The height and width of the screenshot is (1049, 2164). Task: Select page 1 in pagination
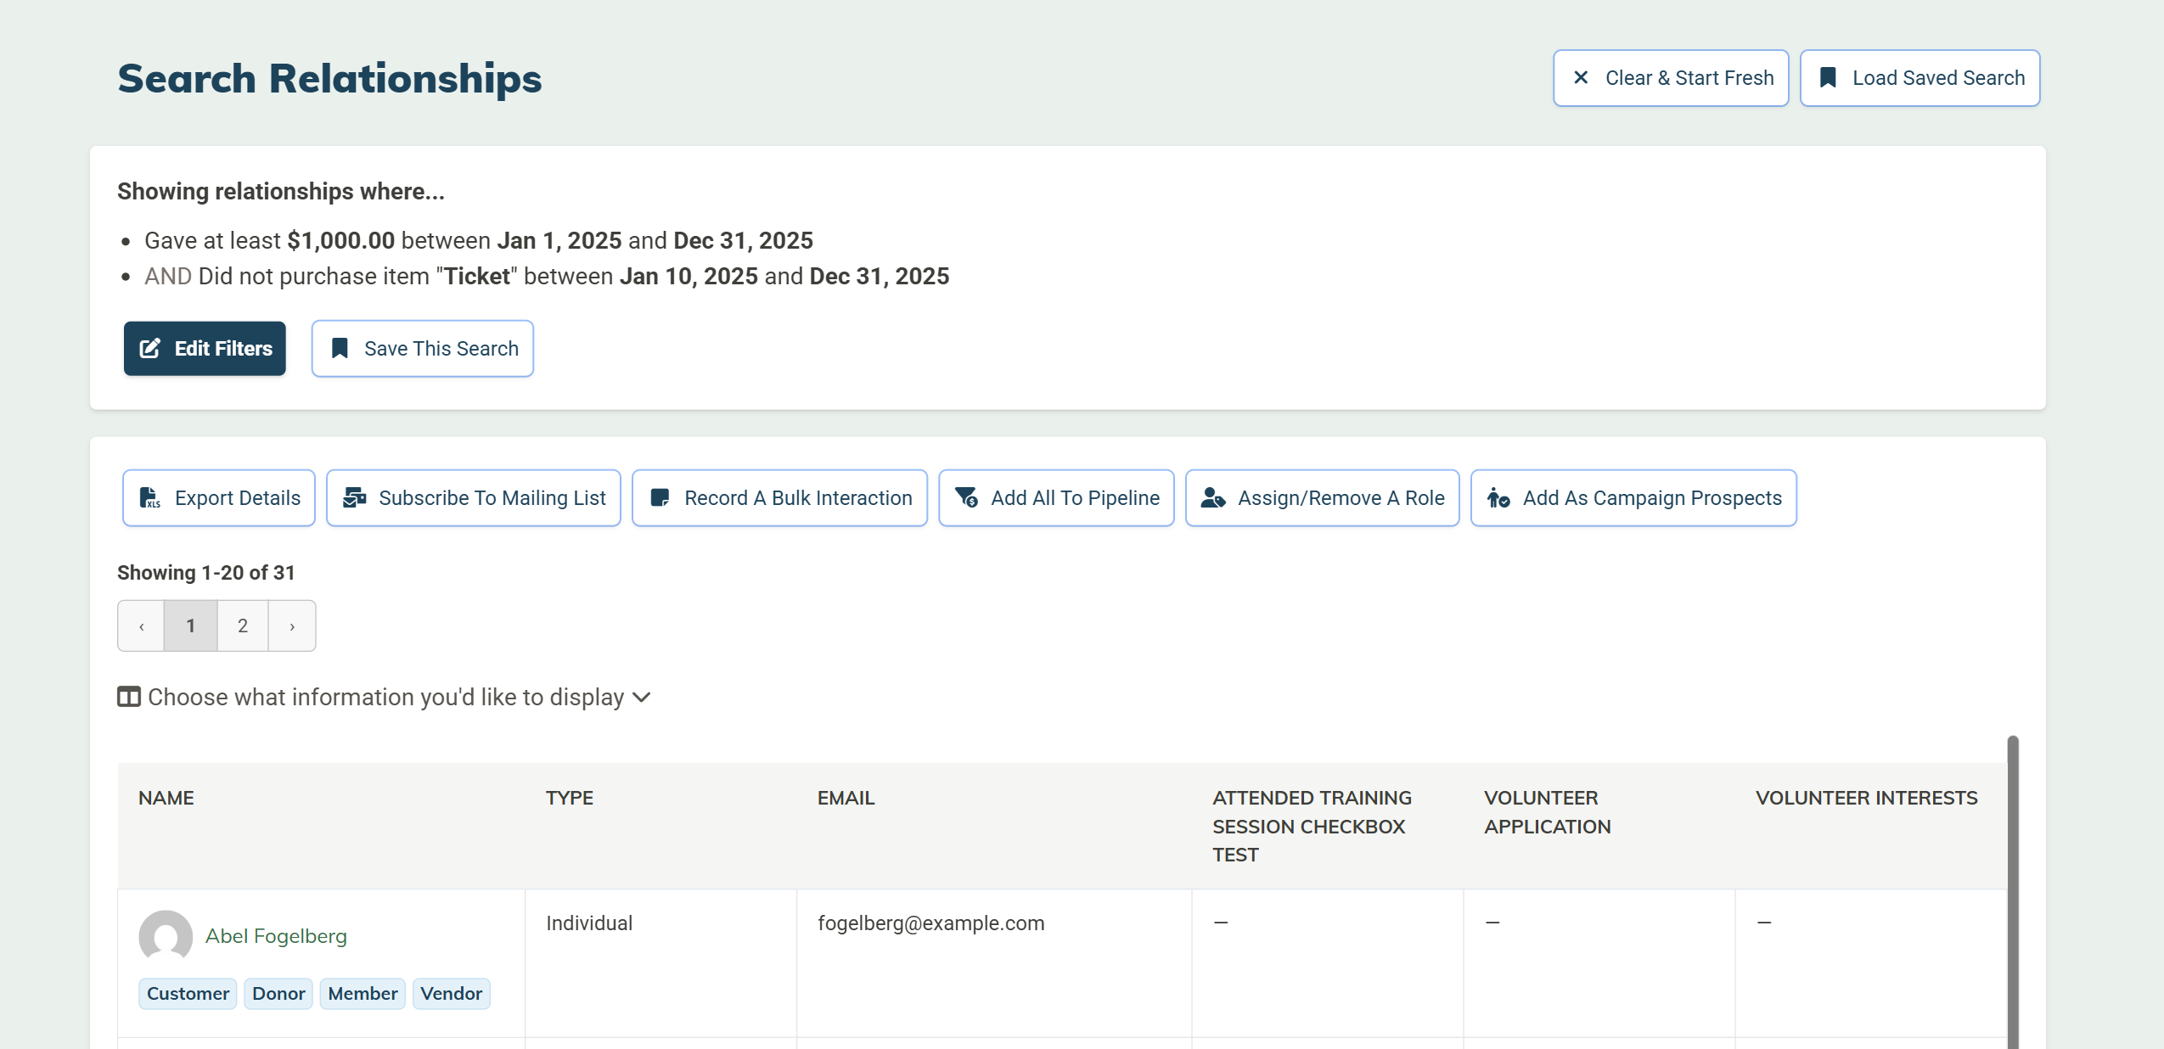pos(190,626)
